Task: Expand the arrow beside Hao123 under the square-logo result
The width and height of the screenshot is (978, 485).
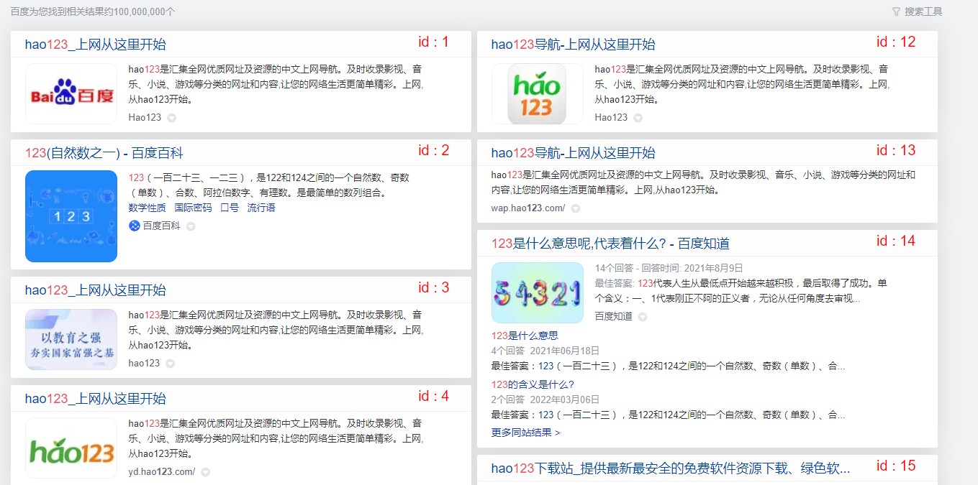Action: click(638, 118)
